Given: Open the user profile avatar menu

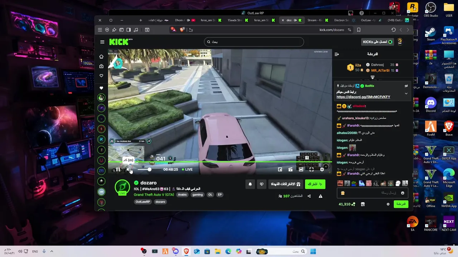Looking at the screenshot, I should click(x=400, y=42).
